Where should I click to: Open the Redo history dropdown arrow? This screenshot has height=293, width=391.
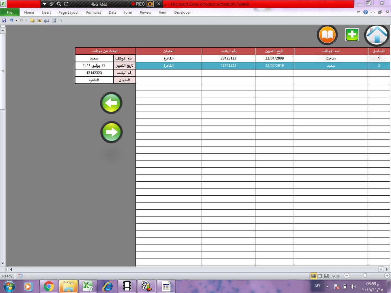click(x=27, y=20)
